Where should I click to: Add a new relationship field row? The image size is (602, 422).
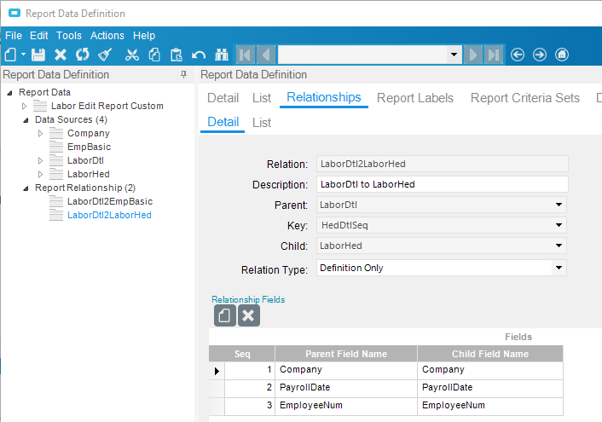coord(224,315)
